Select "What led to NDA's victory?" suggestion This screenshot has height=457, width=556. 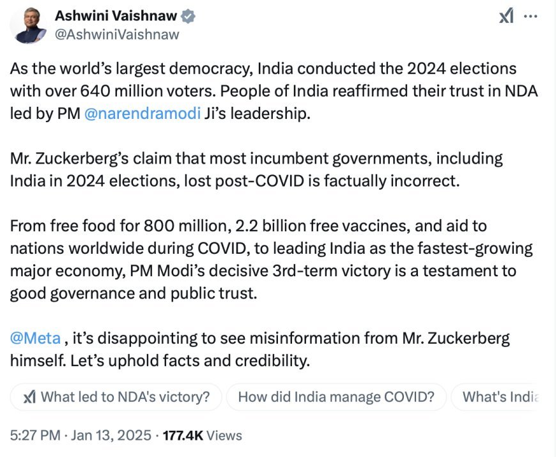pos(116,397)
